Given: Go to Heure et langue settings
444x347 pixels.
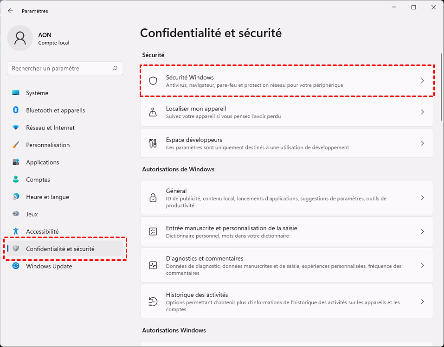Looking at the screenshot, I should [47, 197].
